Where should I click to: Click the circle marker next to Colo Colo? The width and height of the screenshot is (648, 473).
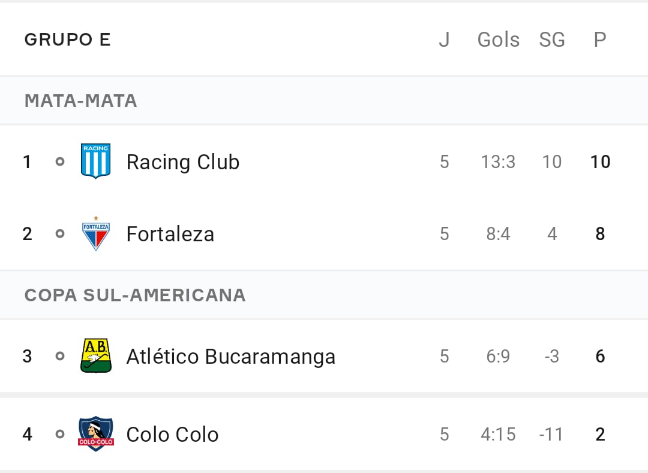coord(60,434)
